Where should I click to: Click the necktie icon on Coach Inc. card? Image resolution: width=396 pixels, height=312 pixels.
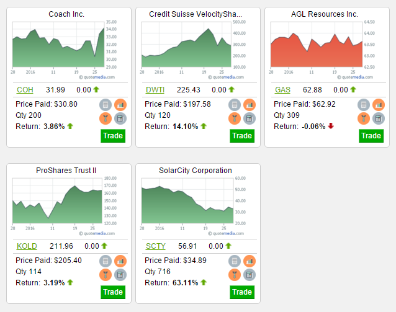tap(106, 118)
